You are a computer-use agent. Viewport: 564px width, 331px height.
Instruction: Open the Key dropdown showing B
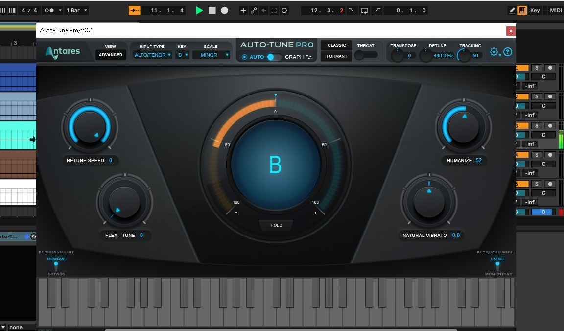183,55
